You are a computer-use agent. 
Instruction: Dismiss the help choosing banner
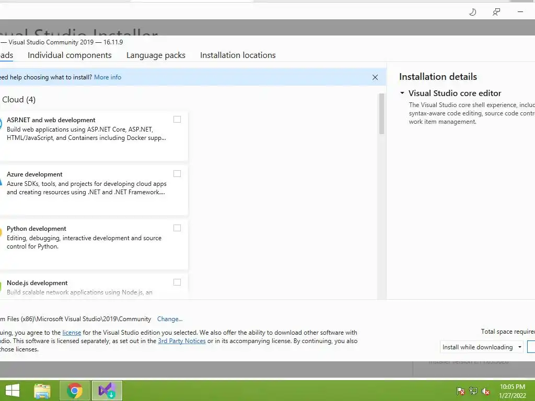375,77
